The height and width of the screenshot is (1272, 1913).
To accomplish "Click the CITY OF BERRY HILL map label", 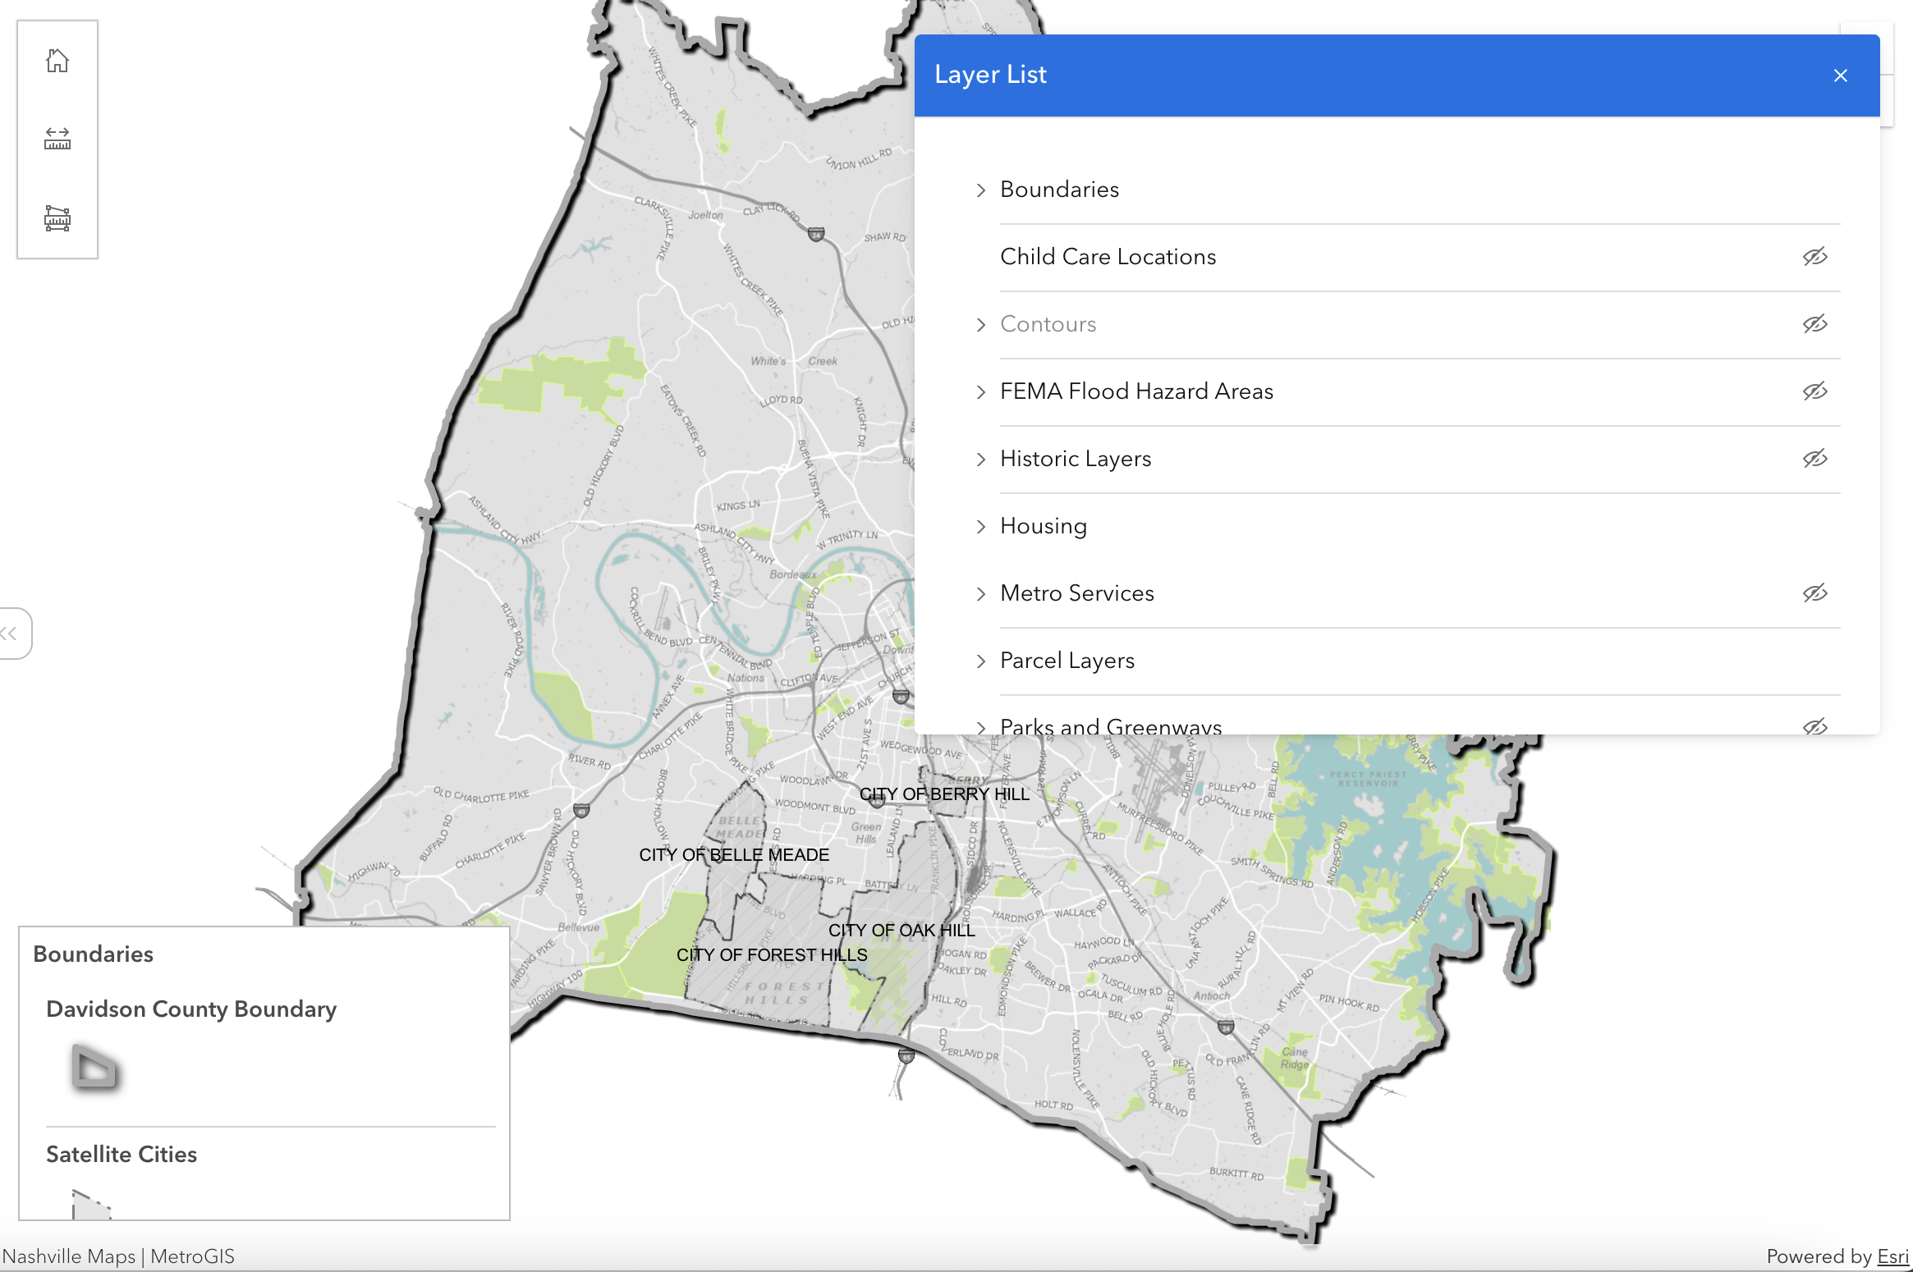I will coord(945,794).
